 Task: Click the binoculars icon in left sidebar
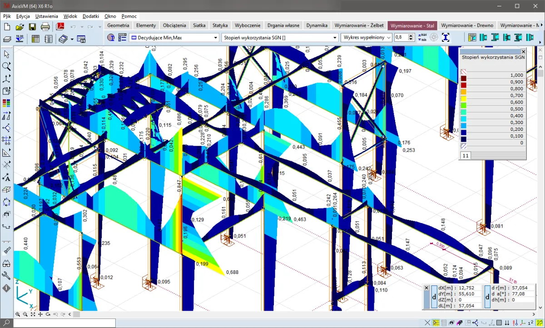(x=6, y=263)
